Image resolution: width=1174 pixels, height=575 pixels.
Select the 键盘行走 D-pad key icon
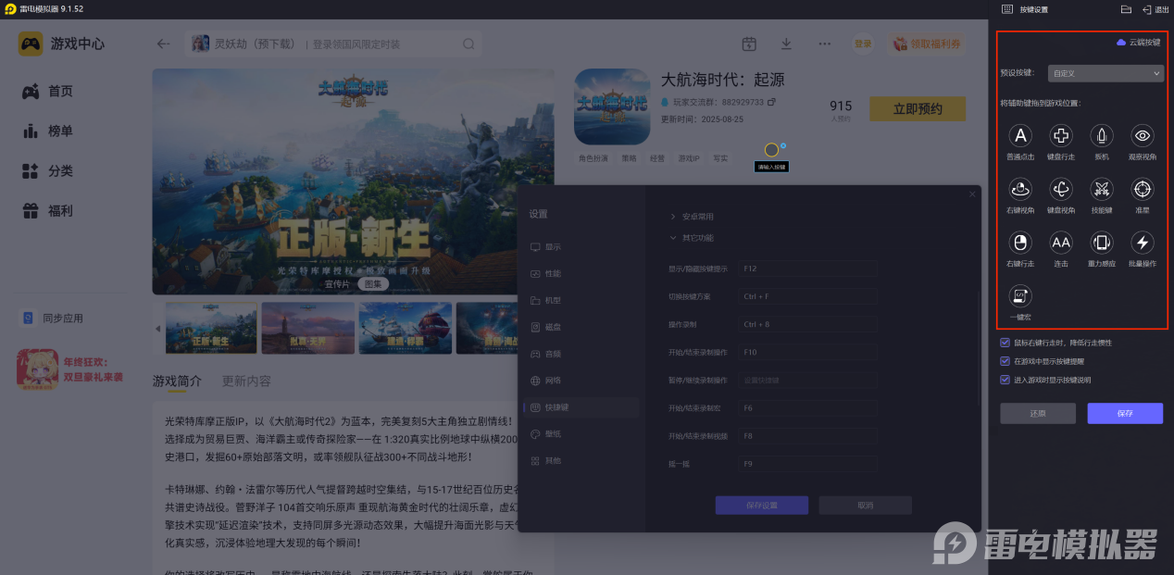pos(1061,137)
